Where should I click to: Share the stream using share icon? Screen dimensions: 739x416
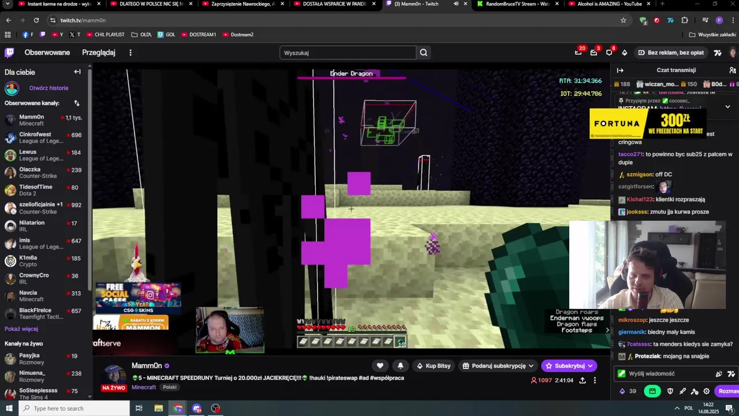click(583, 380)
